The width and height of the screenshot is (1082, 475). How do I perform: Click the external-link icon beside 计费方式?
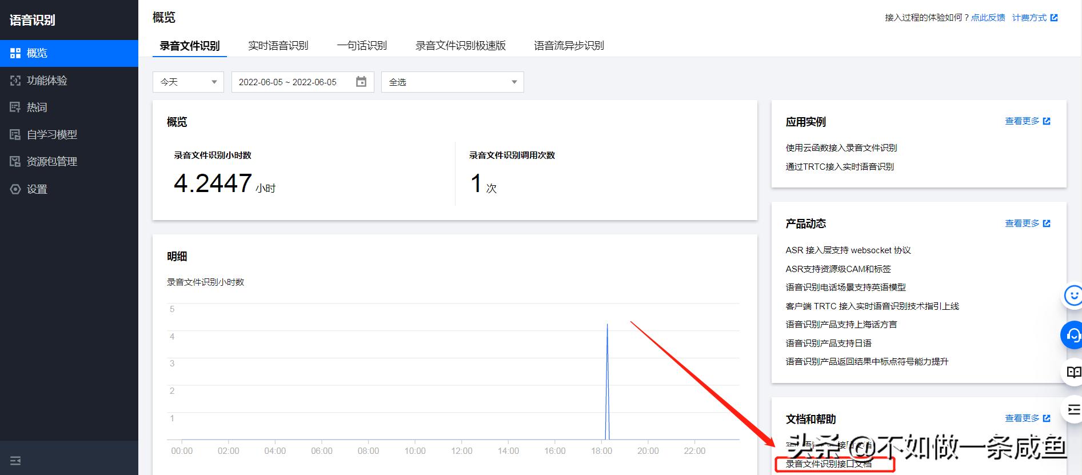pyautogui.click(x=1054, y=18)
